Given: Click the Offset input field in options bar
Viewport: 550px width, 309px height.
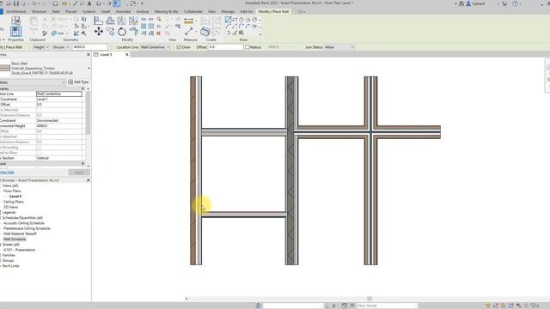Looking at the screenshot, I should coord(225,47).
